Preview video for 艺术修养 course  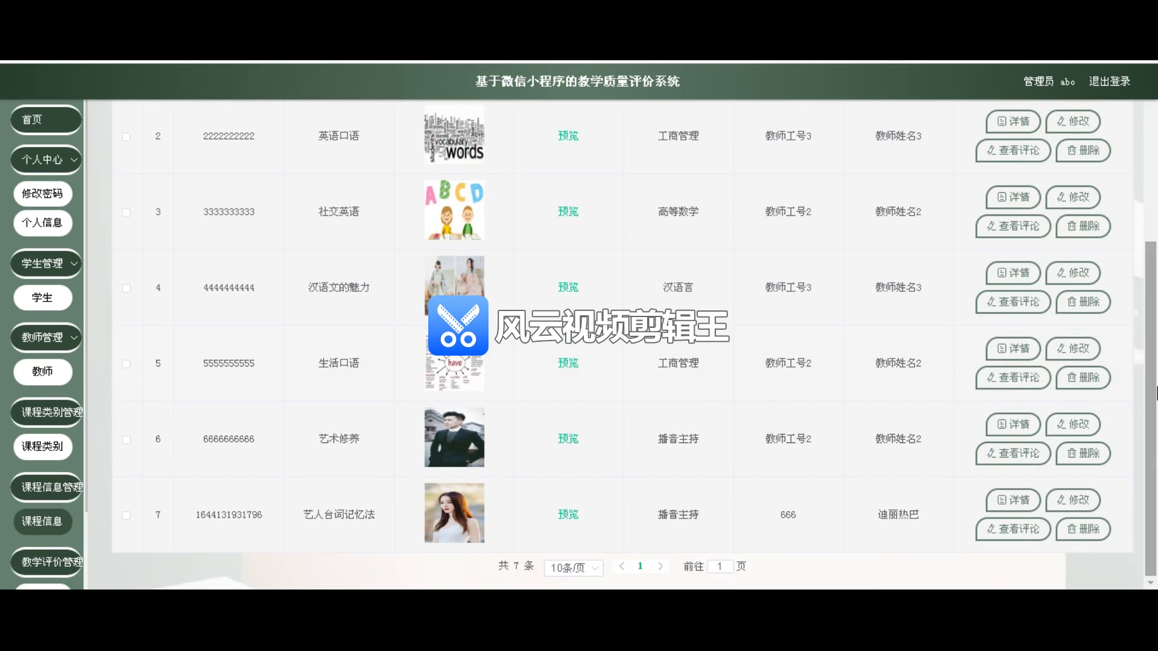pos(568,439)
